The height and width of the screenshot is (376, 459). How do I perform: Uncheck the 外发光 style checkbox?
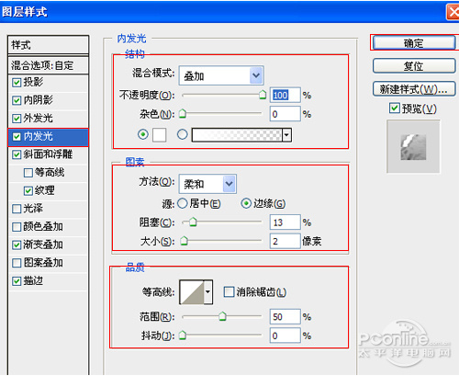click(x=17, y=119)
